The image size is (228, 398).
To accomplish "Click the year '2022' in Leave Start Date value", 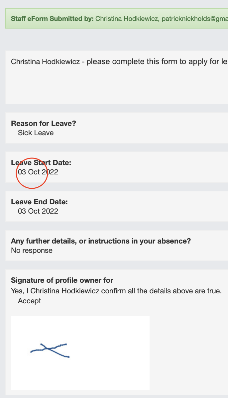I will point(50,172).
